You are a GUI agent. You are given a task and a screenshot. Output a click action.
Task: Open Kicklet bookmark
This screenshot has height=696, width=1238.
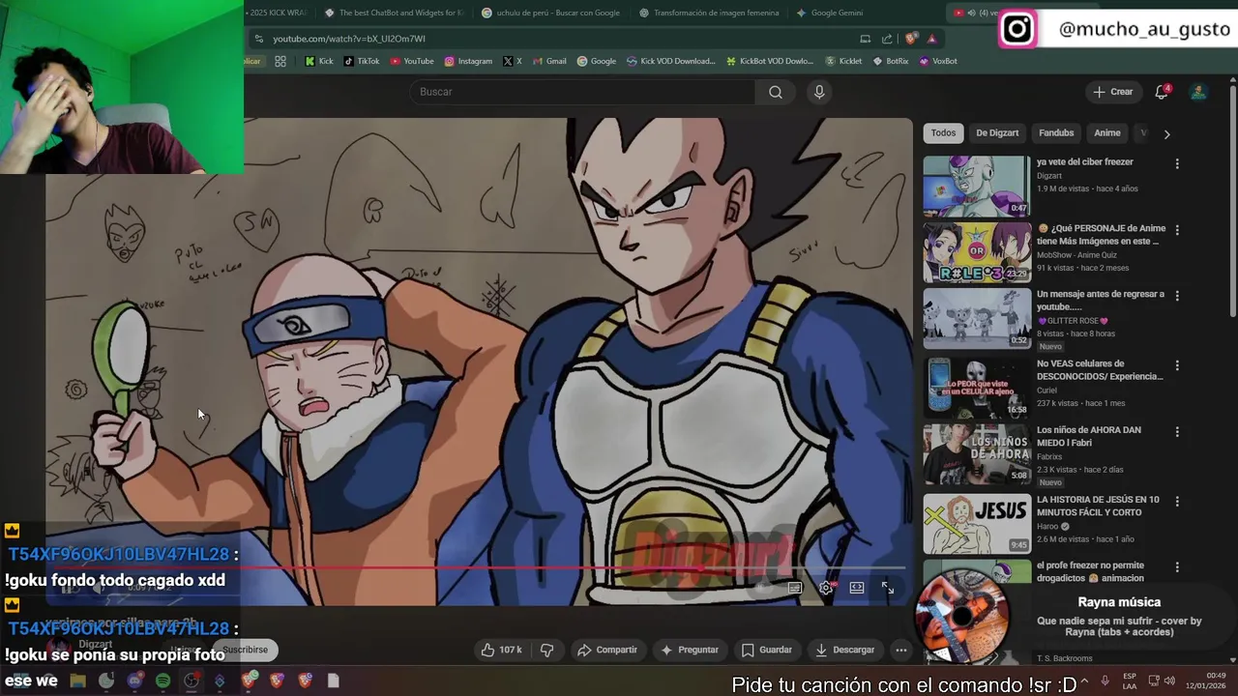(x=843, y=61)
